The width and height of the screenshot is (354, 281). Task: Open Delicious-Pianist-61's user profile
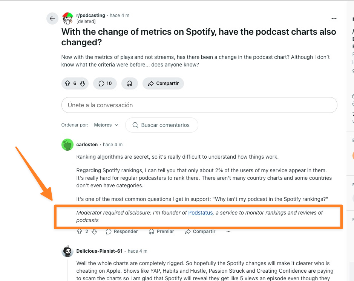[100, 251]
